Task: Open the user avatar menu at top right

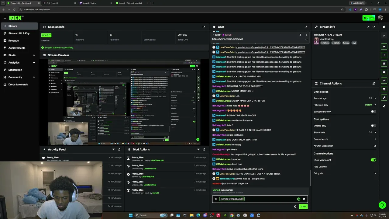Action: click(x=380, y=18)
